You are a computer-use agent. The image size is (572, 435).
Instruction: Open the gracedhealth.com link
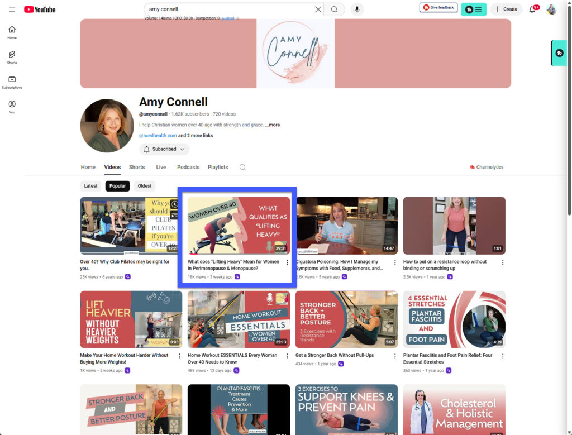pyautogui.click(x=158, y=135)
